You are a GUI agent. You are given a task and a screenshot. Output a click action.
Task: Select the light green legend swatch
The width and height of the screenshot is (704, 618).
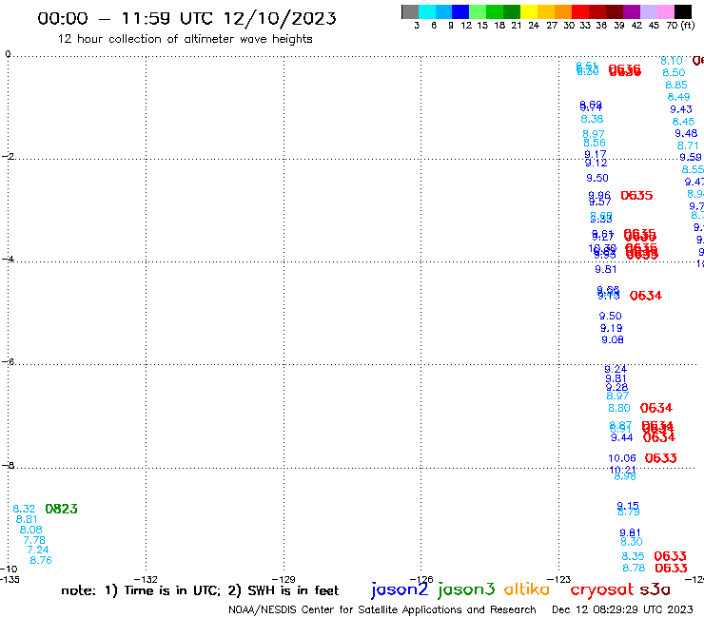click(478, 11)
